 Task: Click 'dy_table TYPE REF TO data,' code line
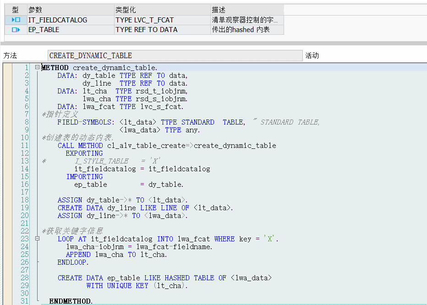(135, 76)
